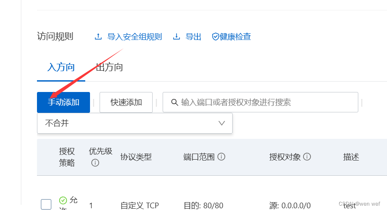Click the info icon under 优先级 header
Image resolution: width=387 pixels, height=210 pixels.
coord(95,163)
